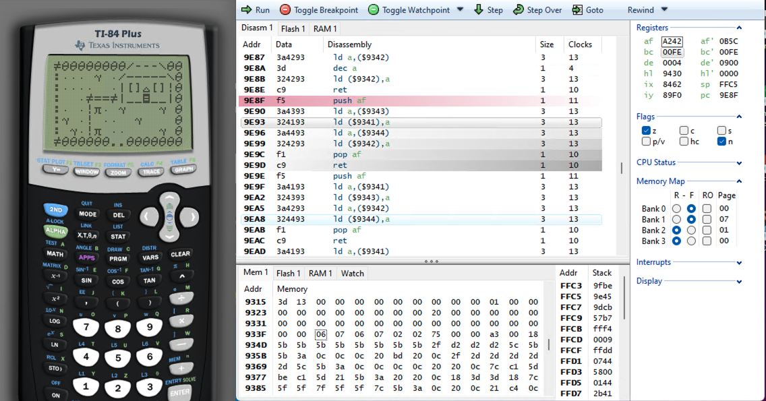Expand the CPU Status section
The height and width of the screenshot is (401, 766).
tap(740, 163)
